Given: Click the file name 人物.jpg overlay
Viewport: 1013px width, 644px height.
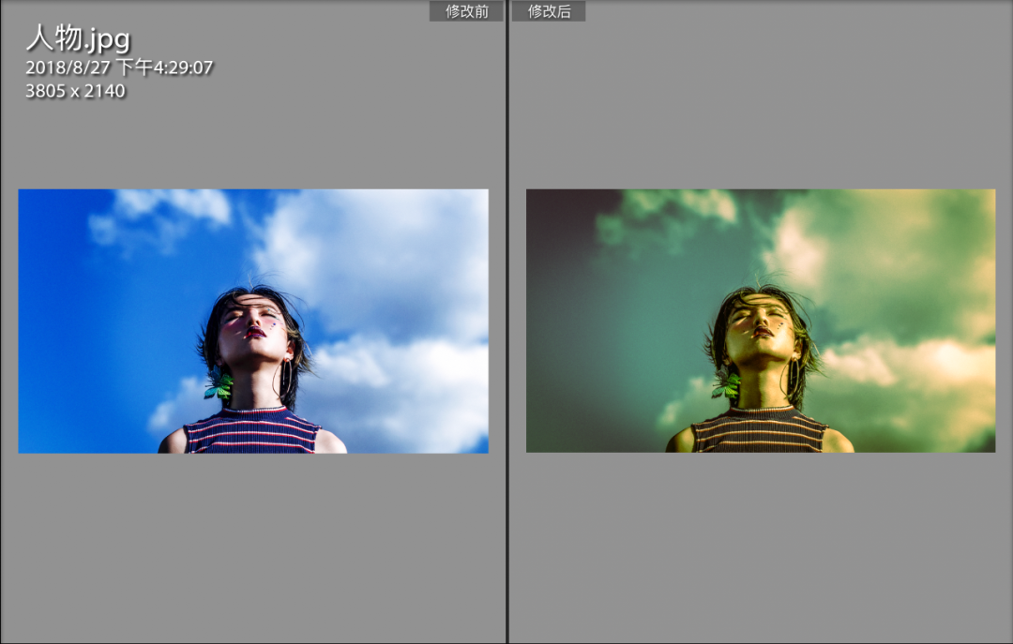Looking at the screenshot, I should click(78, 39).
